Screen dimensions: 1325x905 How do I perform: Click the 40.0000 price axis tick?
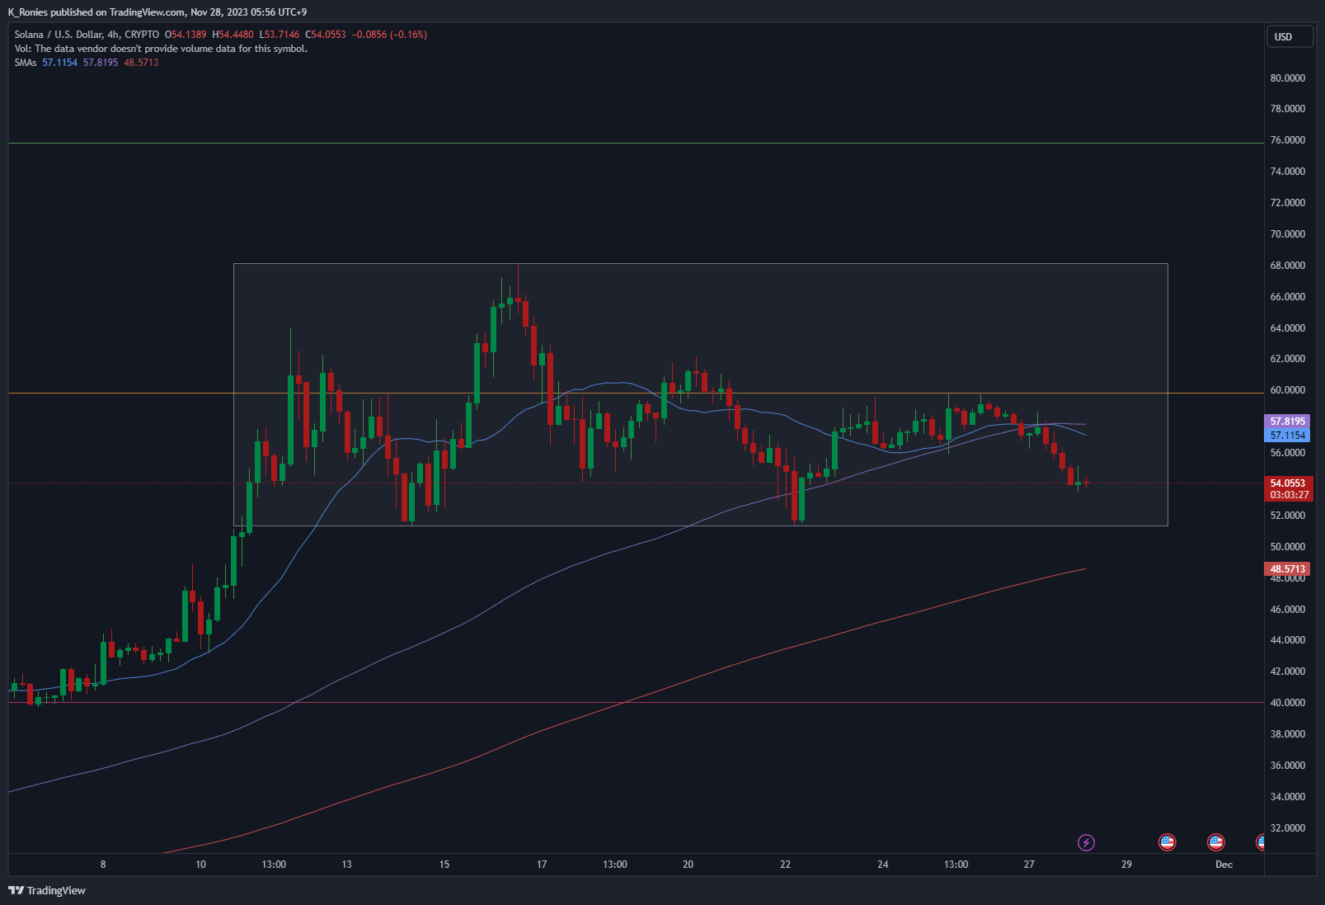1288,703
